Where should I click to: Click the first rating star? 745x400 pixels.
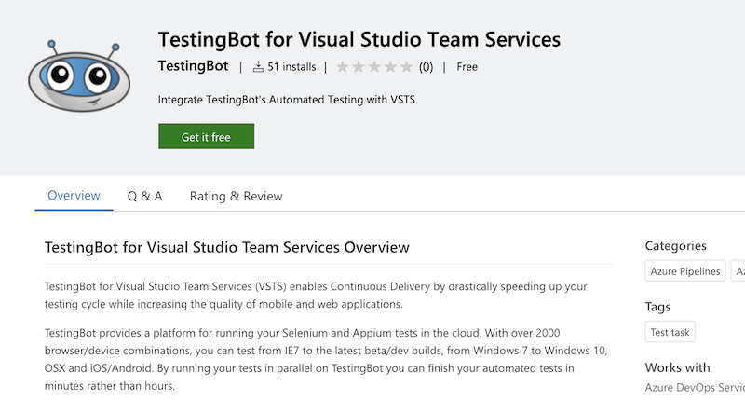click(x=342, y=67)
